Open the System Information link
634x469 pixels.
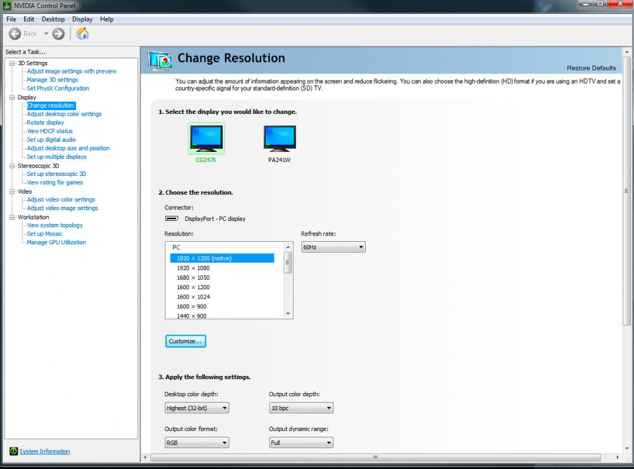pyautogui.click(x=44, y=451)
